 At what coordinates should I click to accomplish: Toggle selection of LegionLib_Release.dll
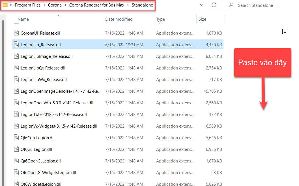tap(40, 45)
